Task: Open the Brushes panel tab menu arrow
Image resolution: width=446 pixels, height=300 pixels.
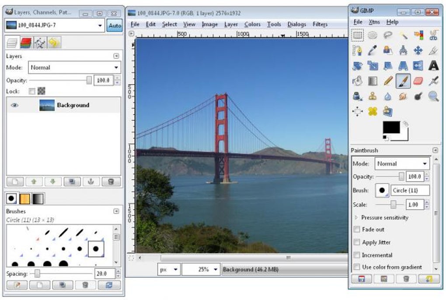Action: 116,211
